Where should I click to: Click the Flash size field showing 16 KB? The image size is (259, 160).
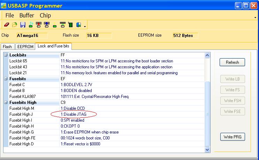(99, 36)
